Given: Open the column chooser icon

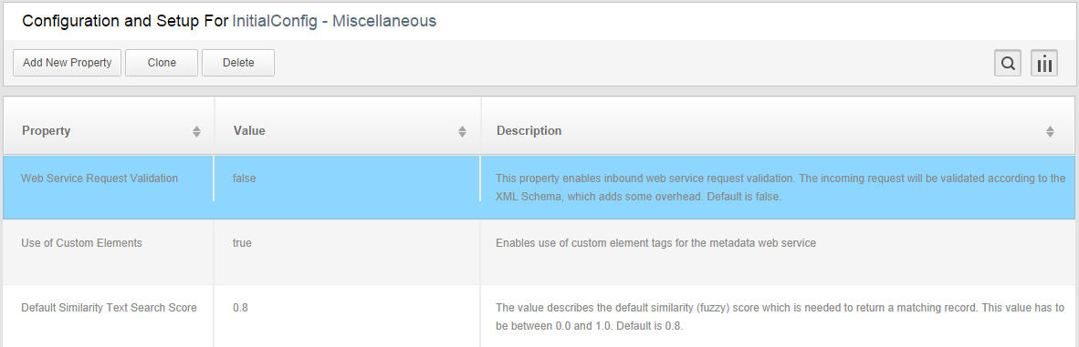Looking at the screenshot, I should (1044, 63).
